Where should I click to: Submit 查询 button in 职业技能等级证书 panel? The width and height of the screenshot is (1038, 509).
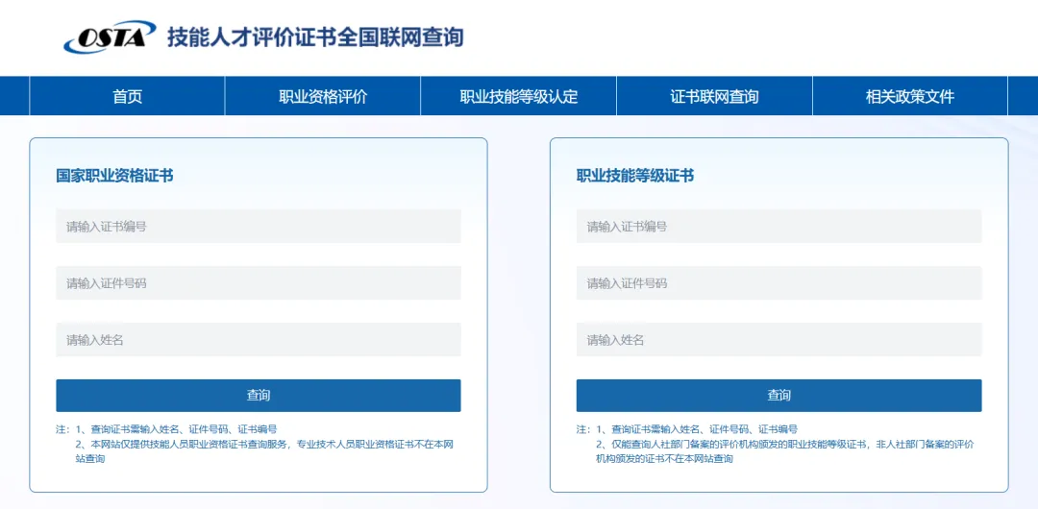point(779,396)
